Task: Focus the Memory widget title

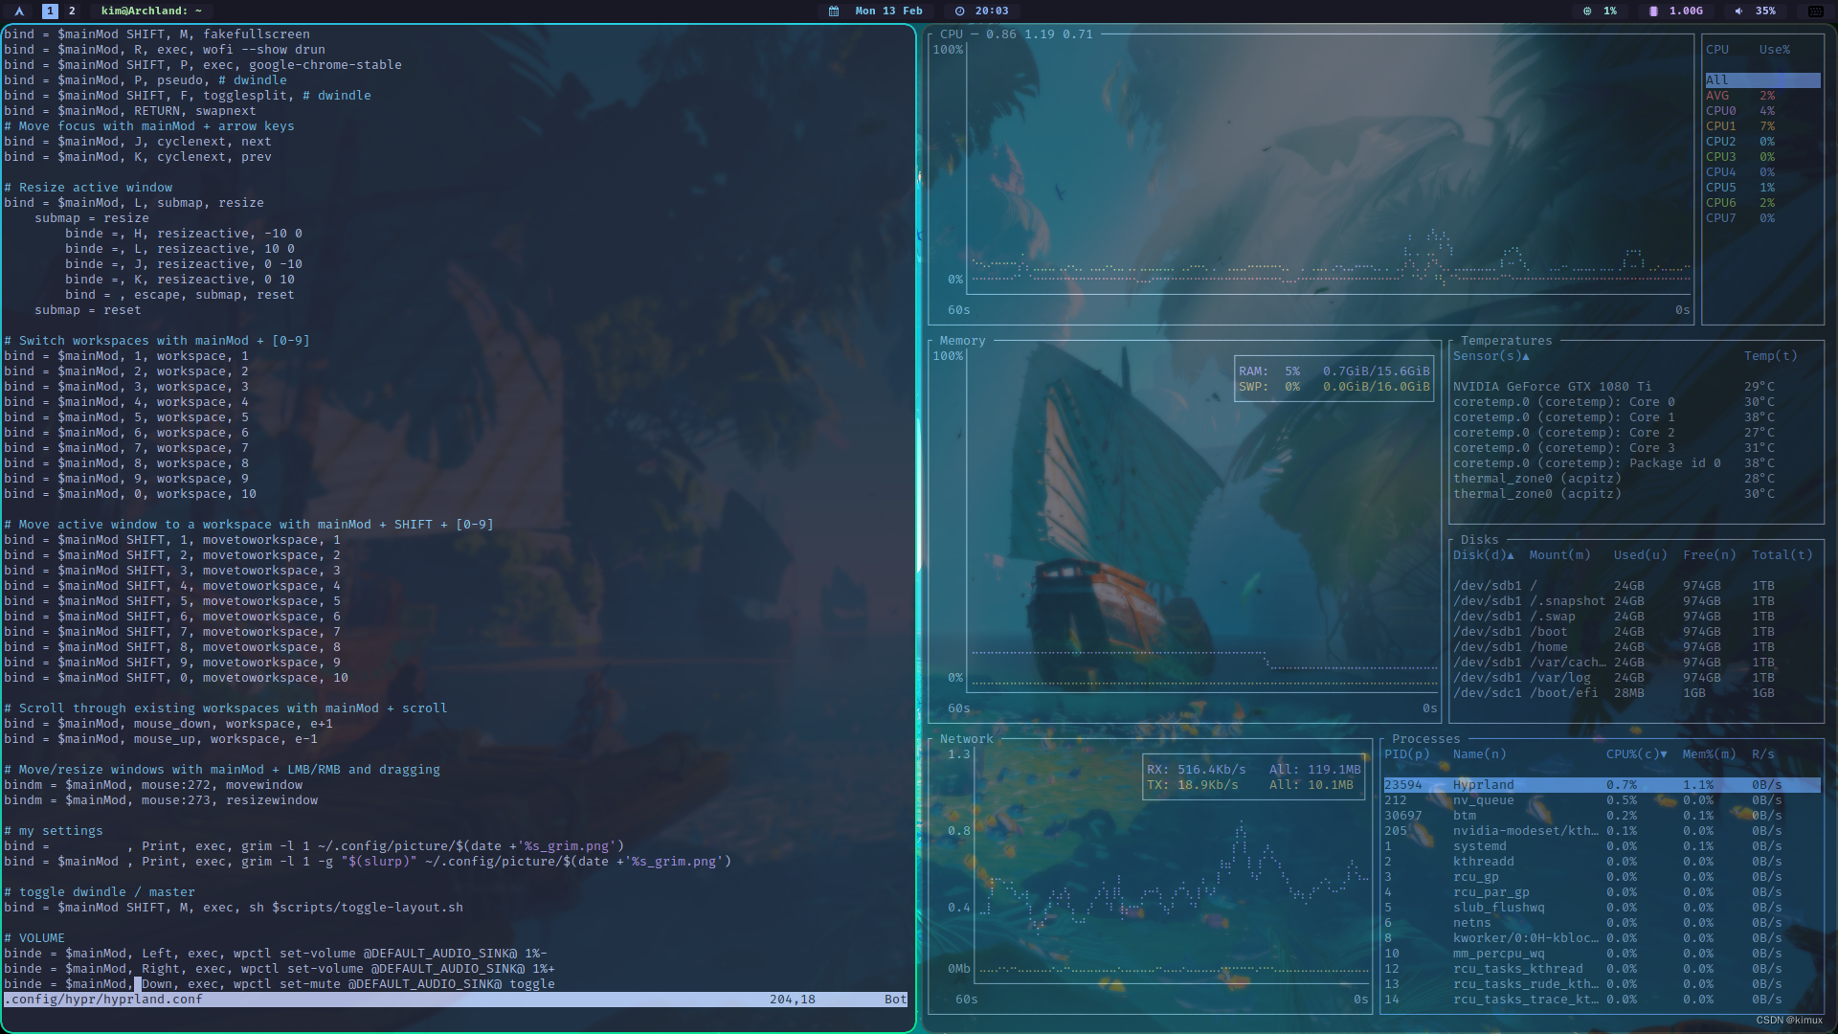Action: pos(962,341)
